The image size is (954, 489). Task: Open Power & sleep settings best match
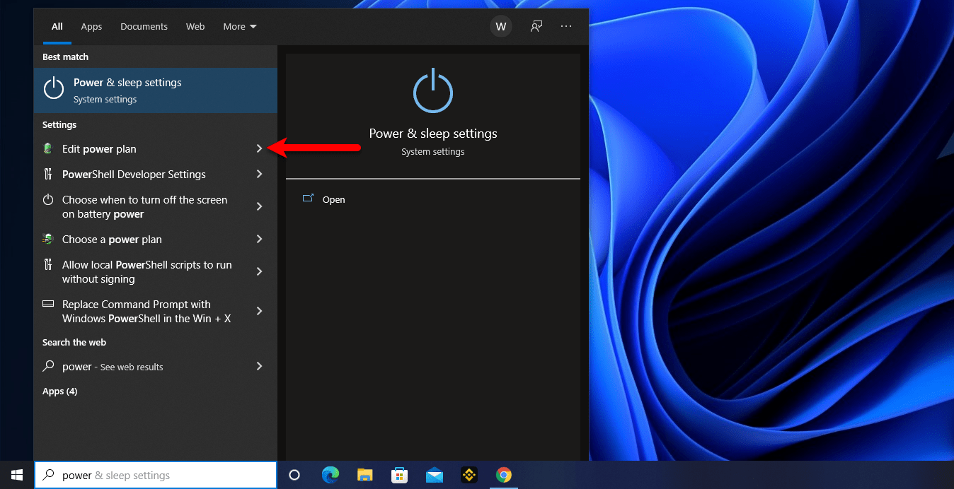[156, 90]
